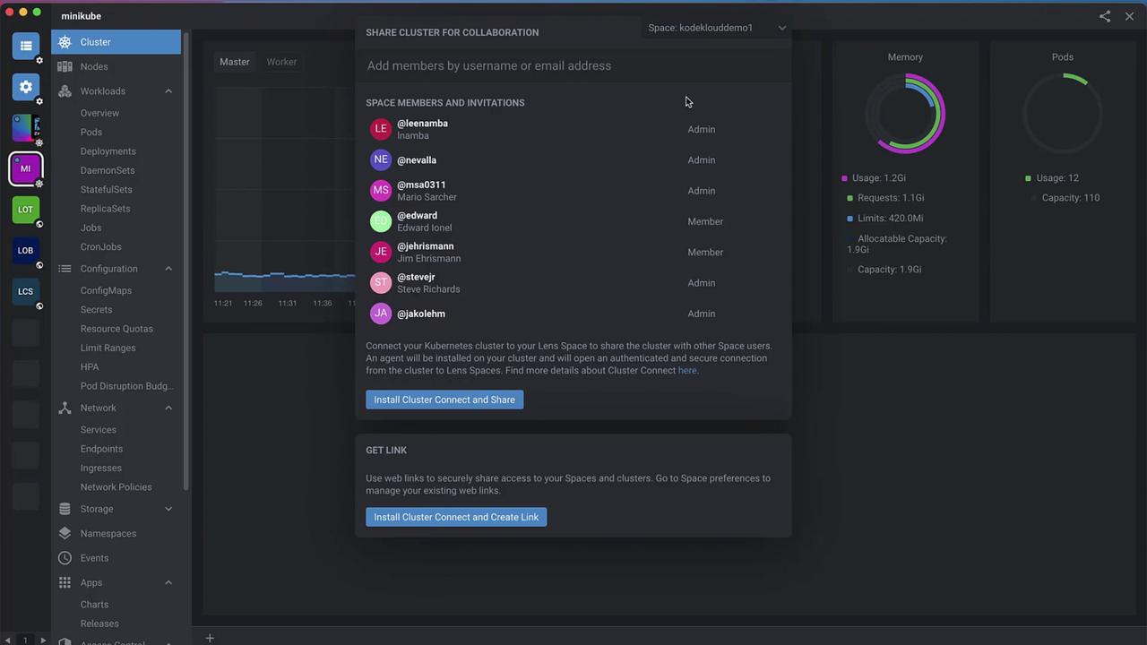Open the catalog list icon in hotbar
The image size is (1147, 645).
coord(25,46)
